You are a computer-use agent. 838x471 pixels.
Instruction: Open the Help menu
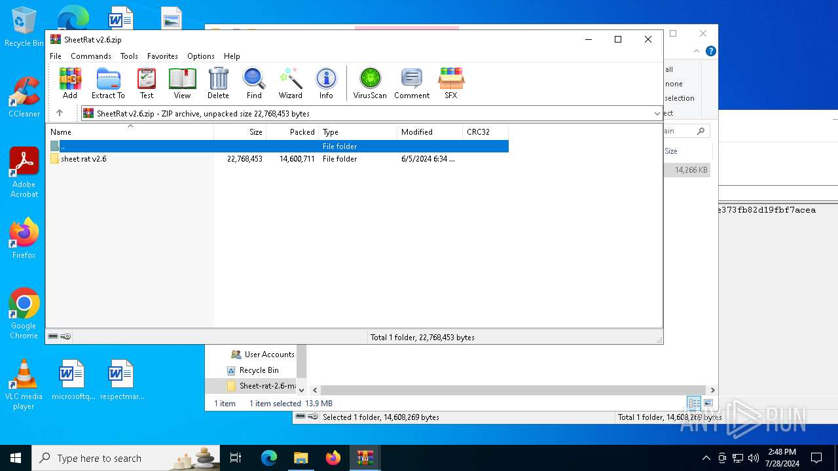coord(232,56)
